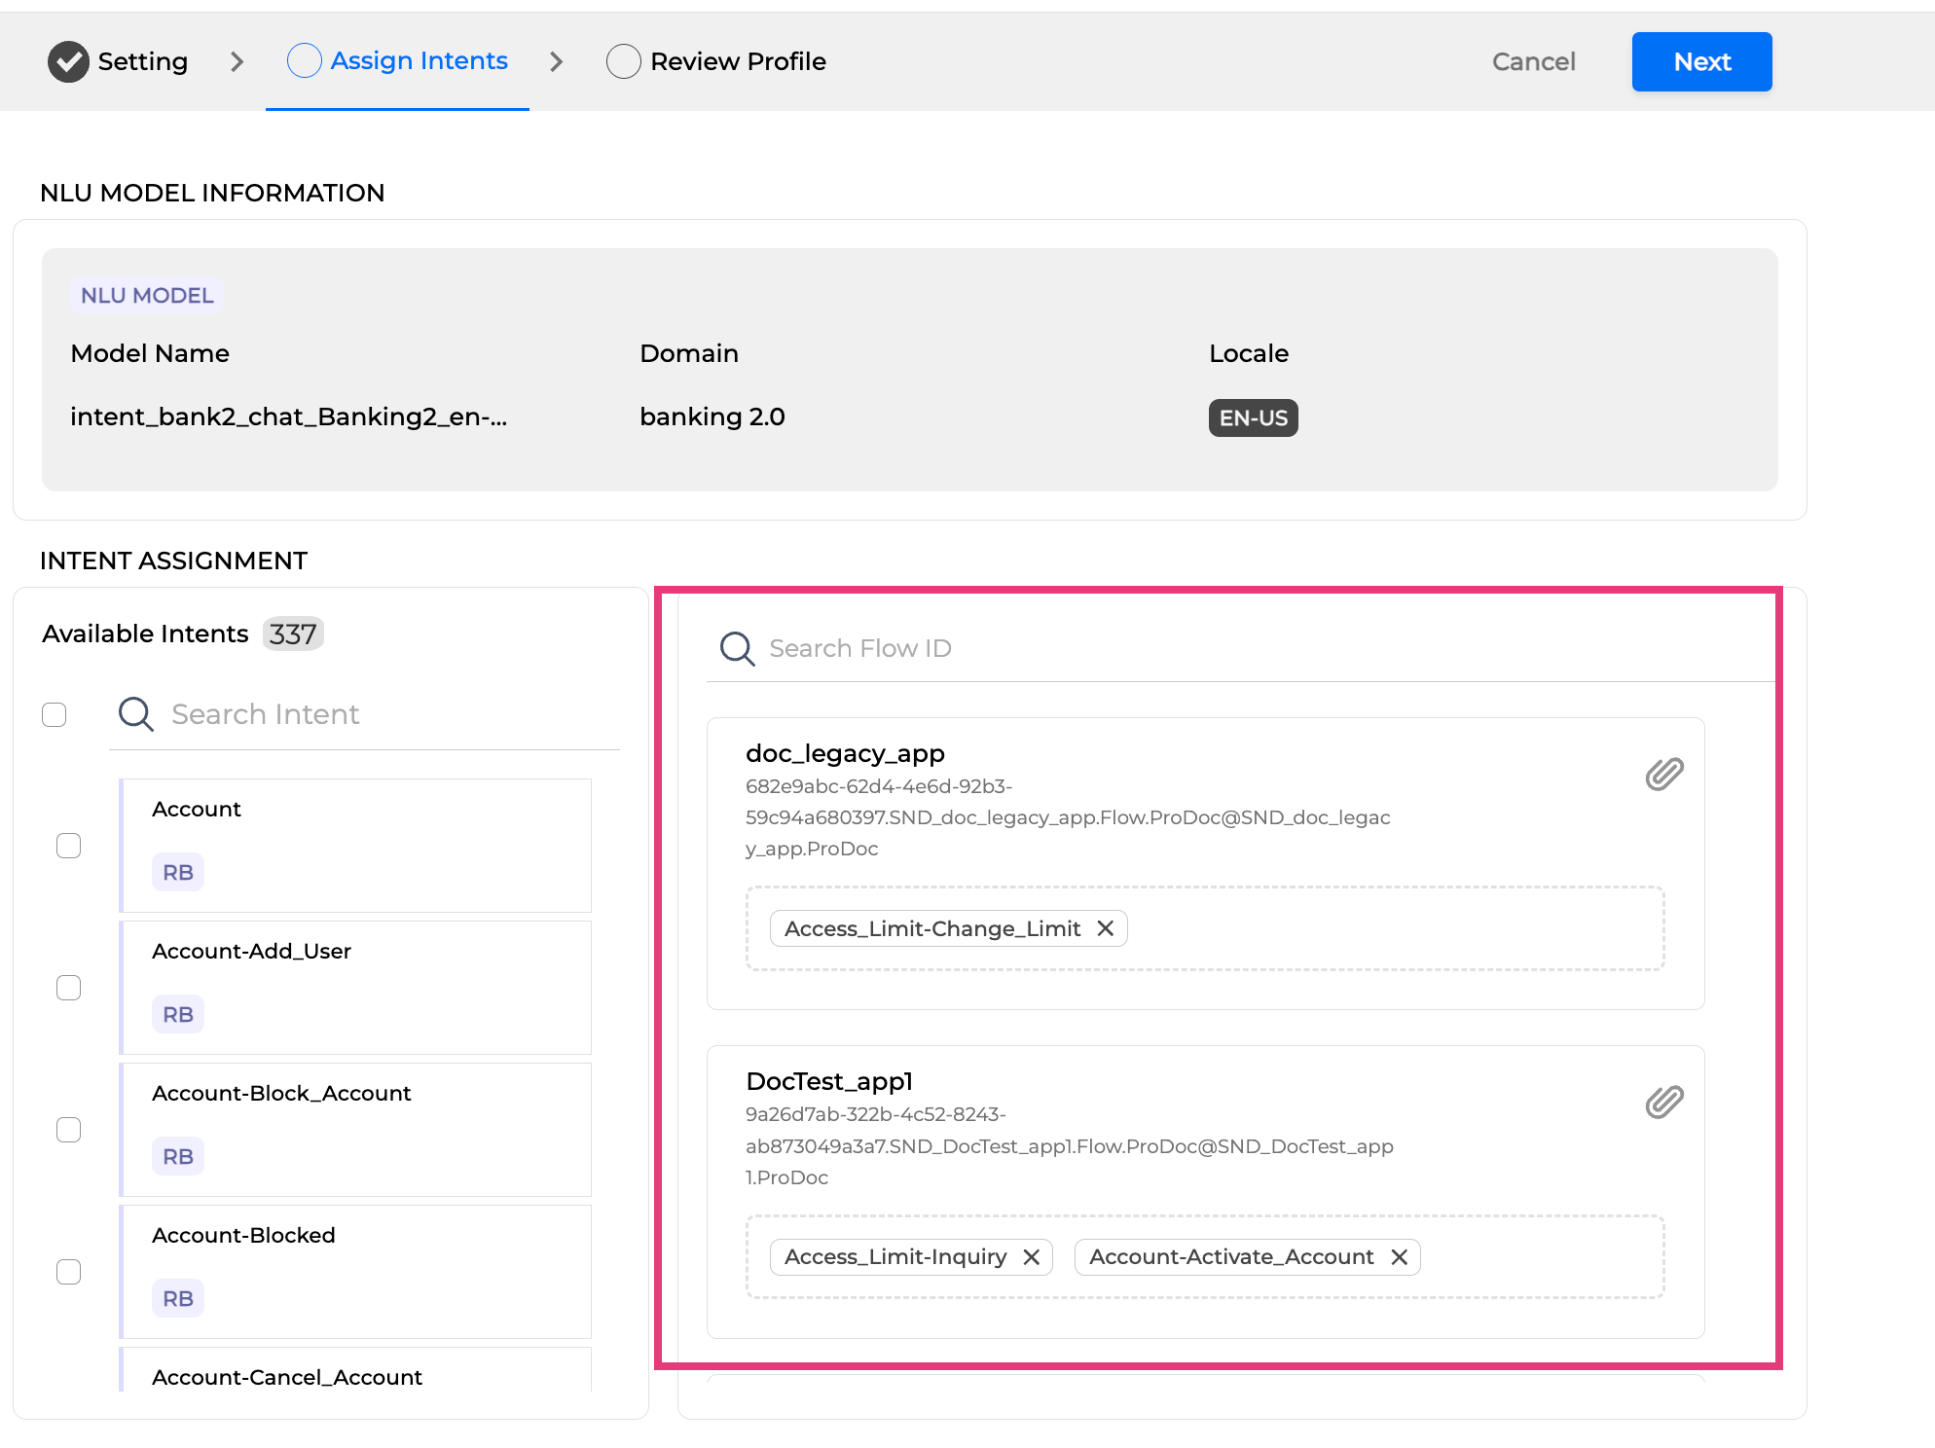Click magnifier icon in Search Flow ID
The image size is (1935, 1448).
tap(737, 649)
